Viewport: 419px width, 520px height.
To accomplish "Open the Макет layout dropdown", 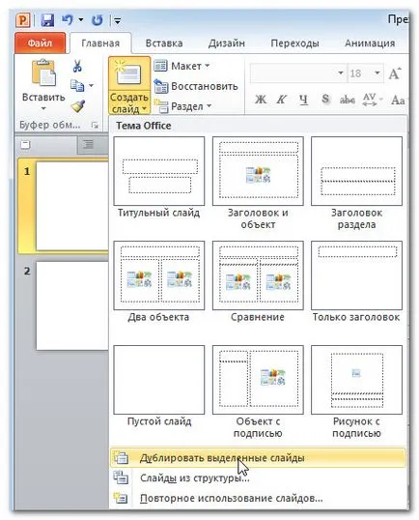I will pos(182,66).
